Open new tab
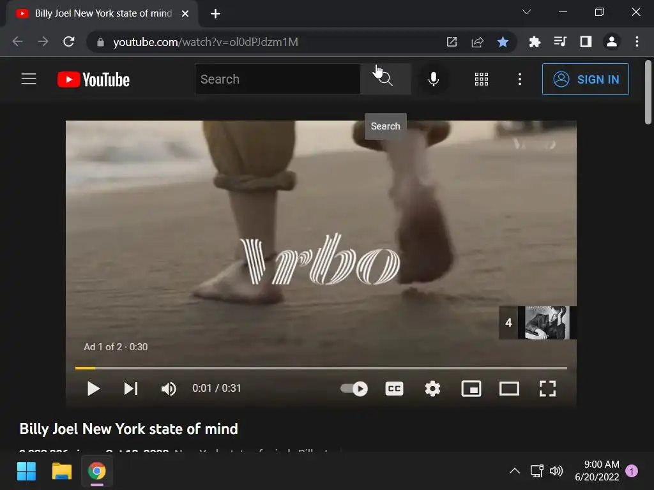The image size is (654, 490). pos(215,14)
